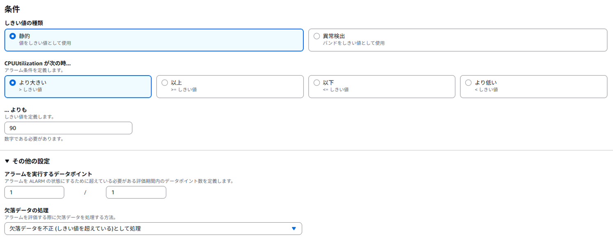Click the しきい値の種類 label

click(24, 23)
